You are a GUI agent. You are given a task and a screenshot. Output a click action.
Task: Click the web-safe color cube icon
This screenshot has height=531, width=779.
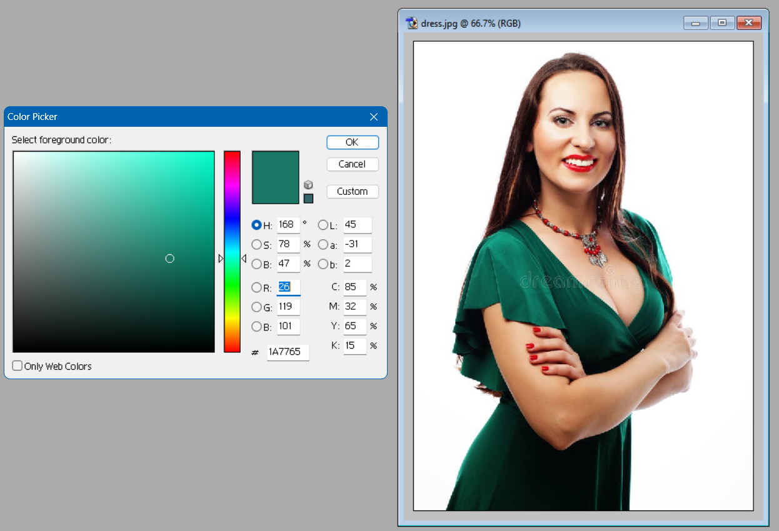click(308, 185)
